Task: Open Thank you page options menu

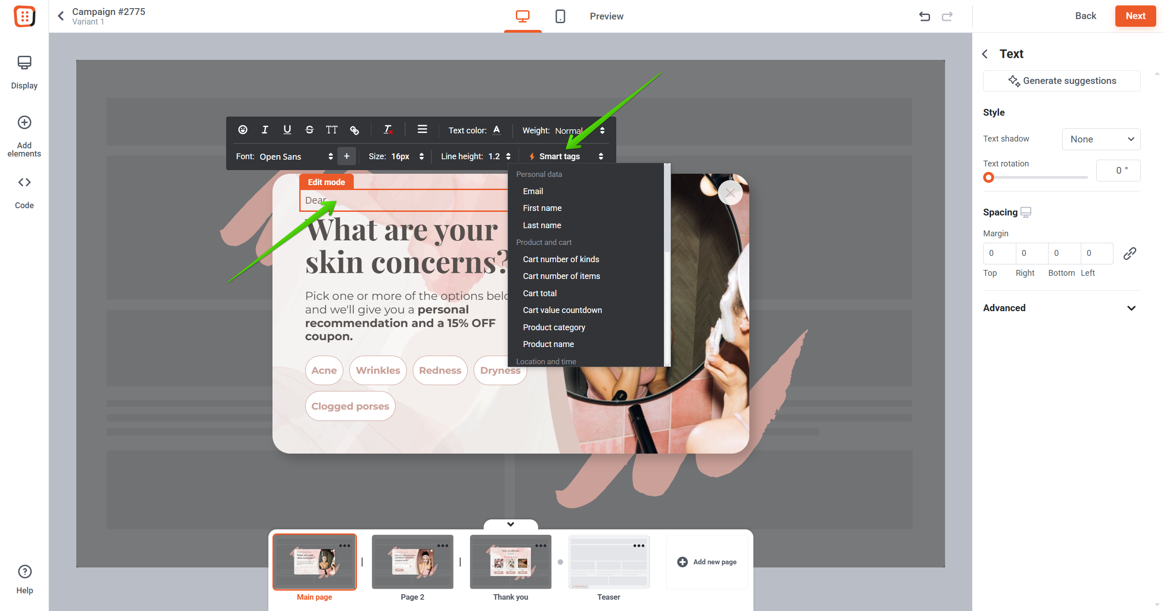Action: pos(541,546)
